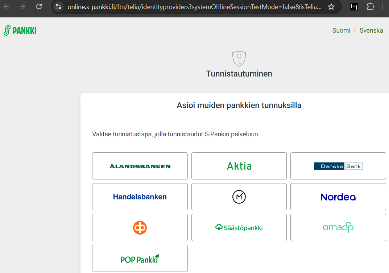Choose OmaSp for identification

(338, 227)
